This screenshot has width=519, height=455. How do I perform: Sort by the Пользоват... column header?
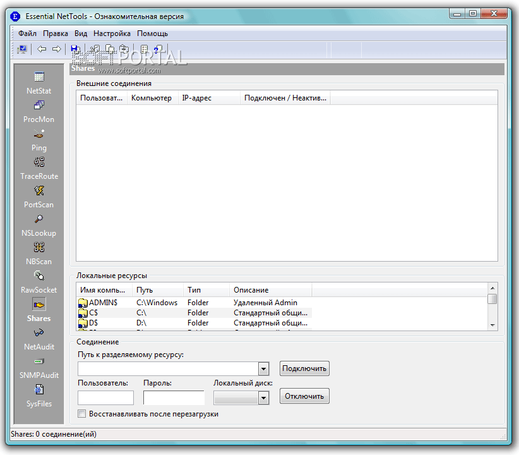102,98
